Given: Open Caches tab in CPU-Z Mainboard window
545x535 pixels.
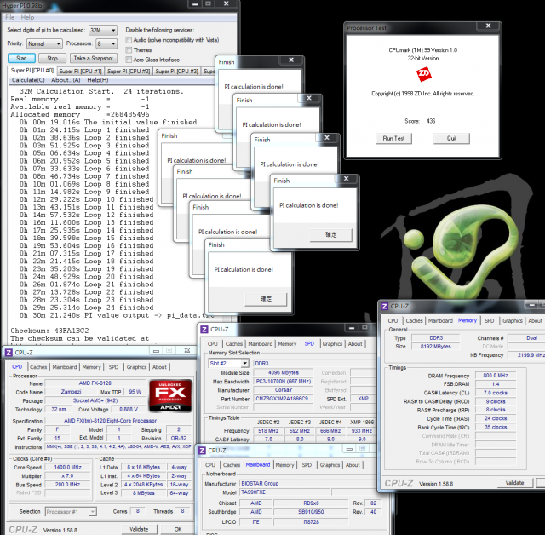Looking at the screenshot, I should coord(232,465).
